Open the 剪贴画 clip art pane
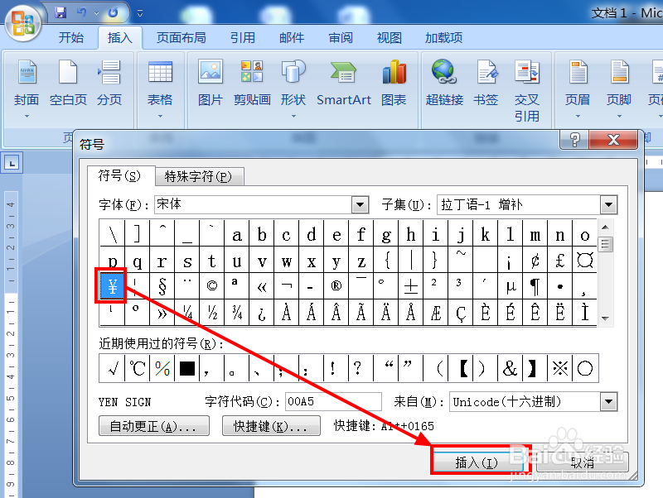 pos(252,83)
